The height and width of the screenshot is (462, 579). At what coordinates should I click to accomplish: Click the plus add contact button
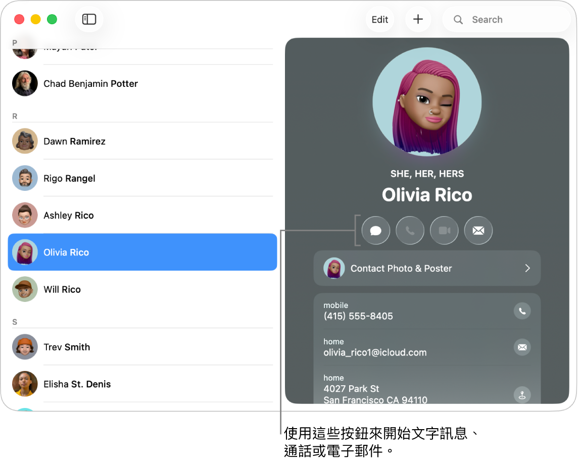(x=418, y=19)
